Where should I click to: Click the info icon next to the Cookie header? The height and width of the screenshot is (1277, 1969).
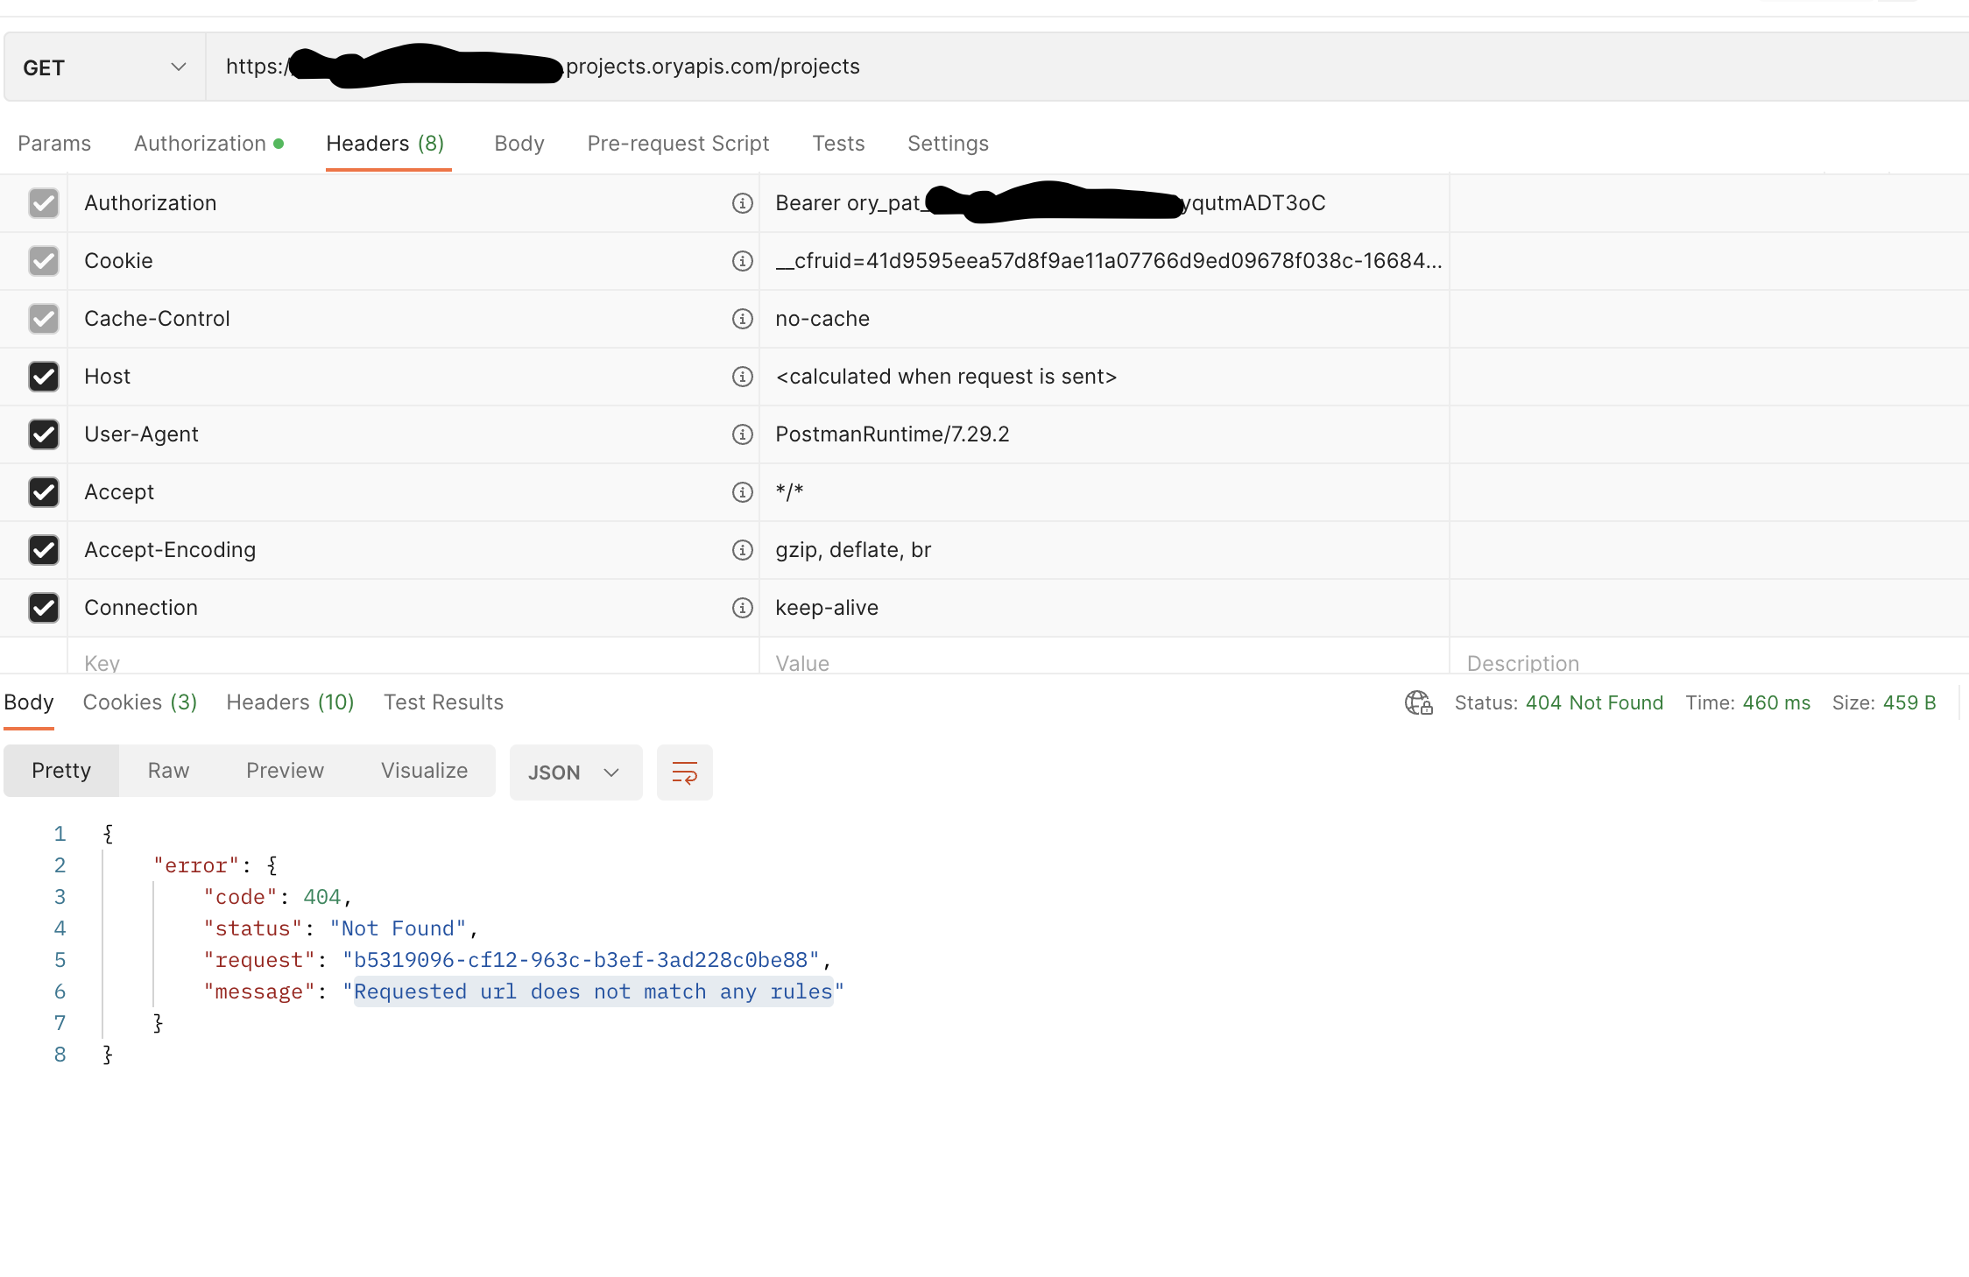pyautogui.click(x=742, y=261)
